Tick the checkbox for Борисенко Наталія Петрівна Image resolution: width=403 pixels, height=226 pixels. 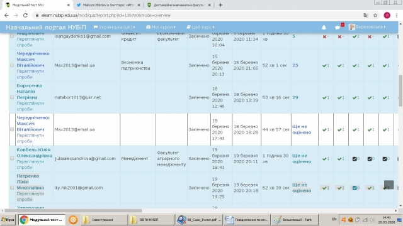[12, 97]
